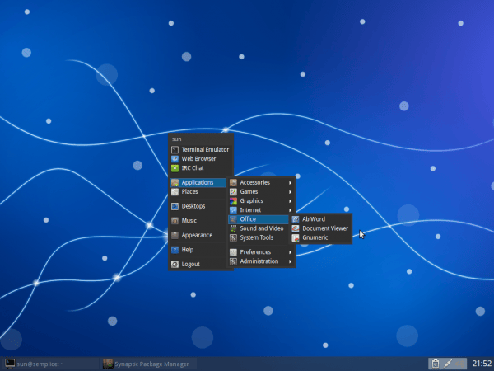The height and width of the screenshot is (371, 494).
Task: Choose System Tools in Applications menu
Action: pos(256,237)
